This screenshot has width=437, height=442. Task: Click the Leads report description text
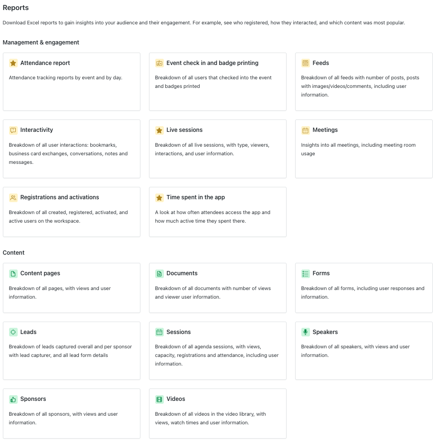[x=70, y=351]
